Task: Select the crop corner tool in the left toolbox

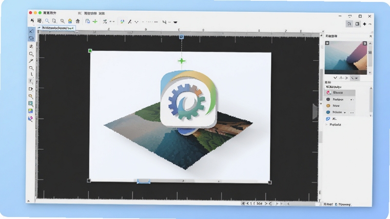Action: 31,81
